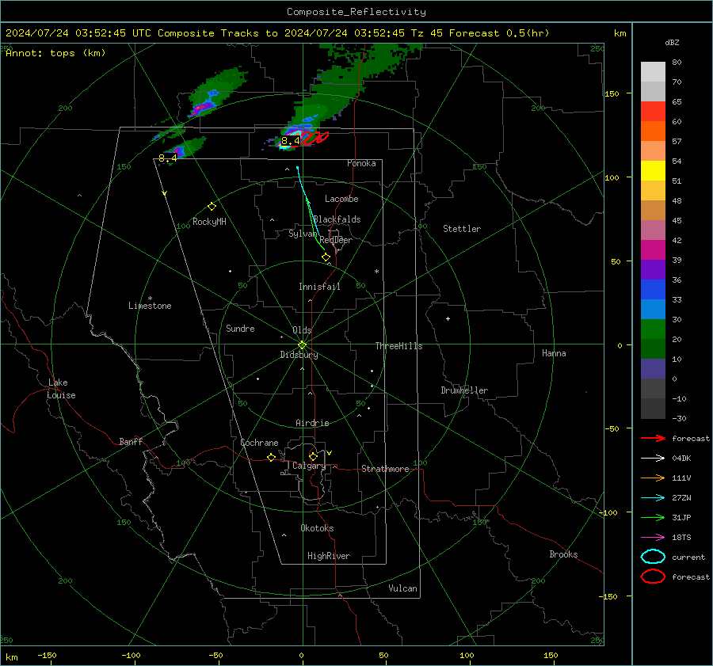Click the Lake Louise label

(x=61, y=389)
